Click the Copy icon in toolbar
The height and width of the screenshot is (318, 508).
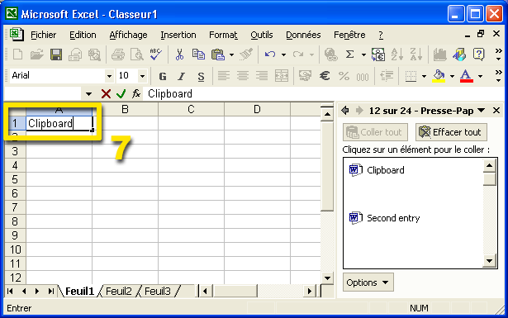click(198, 55)
